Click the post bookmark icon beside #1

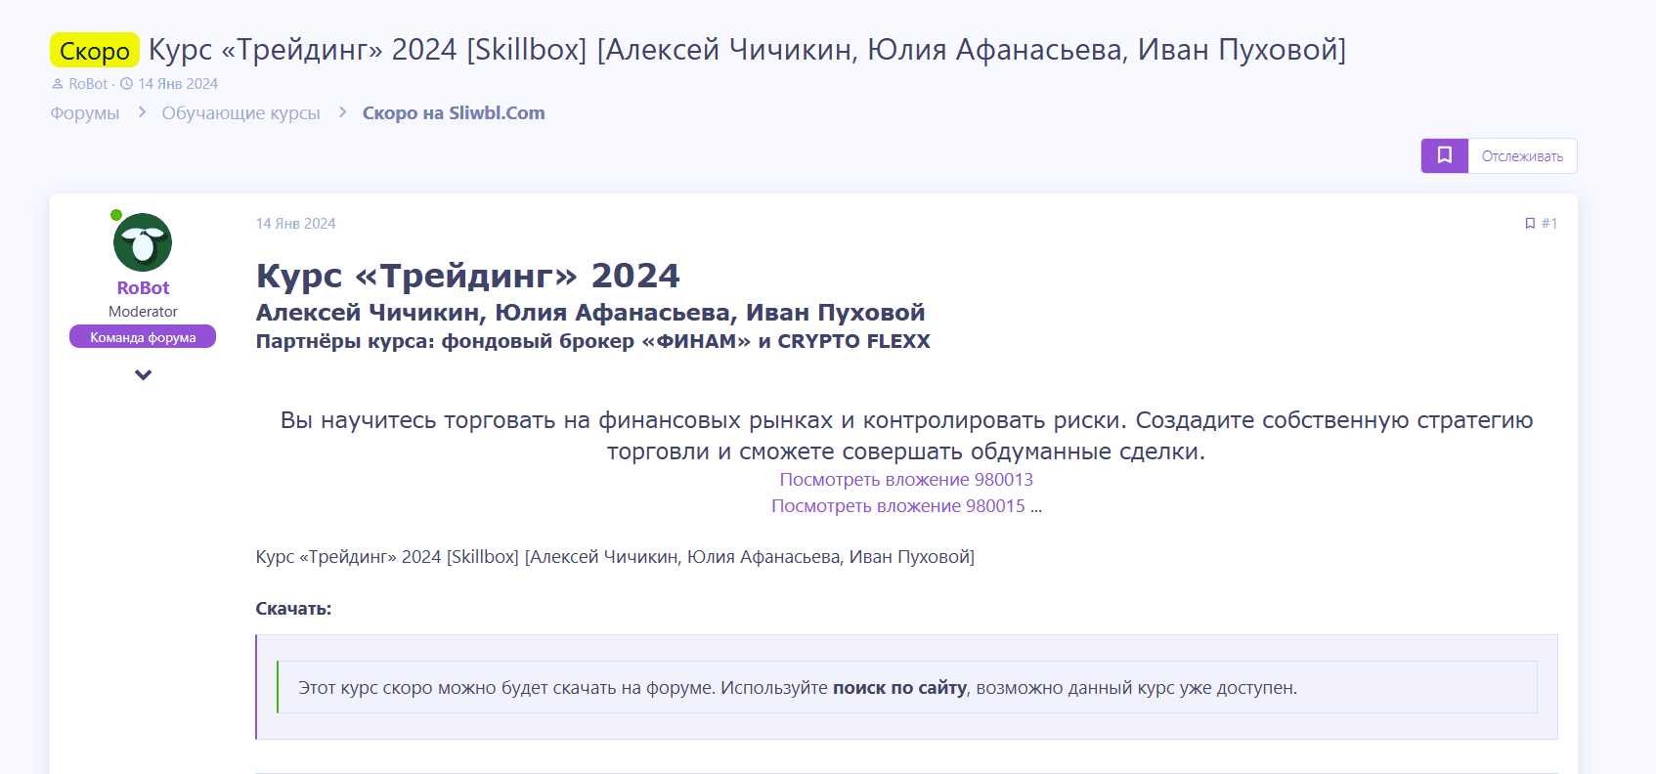click(x=1530, y=224)
